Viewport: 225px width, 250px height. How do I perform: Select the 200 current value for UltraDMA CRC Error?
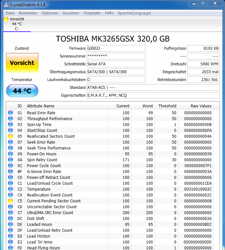click(x=126, y=212)
